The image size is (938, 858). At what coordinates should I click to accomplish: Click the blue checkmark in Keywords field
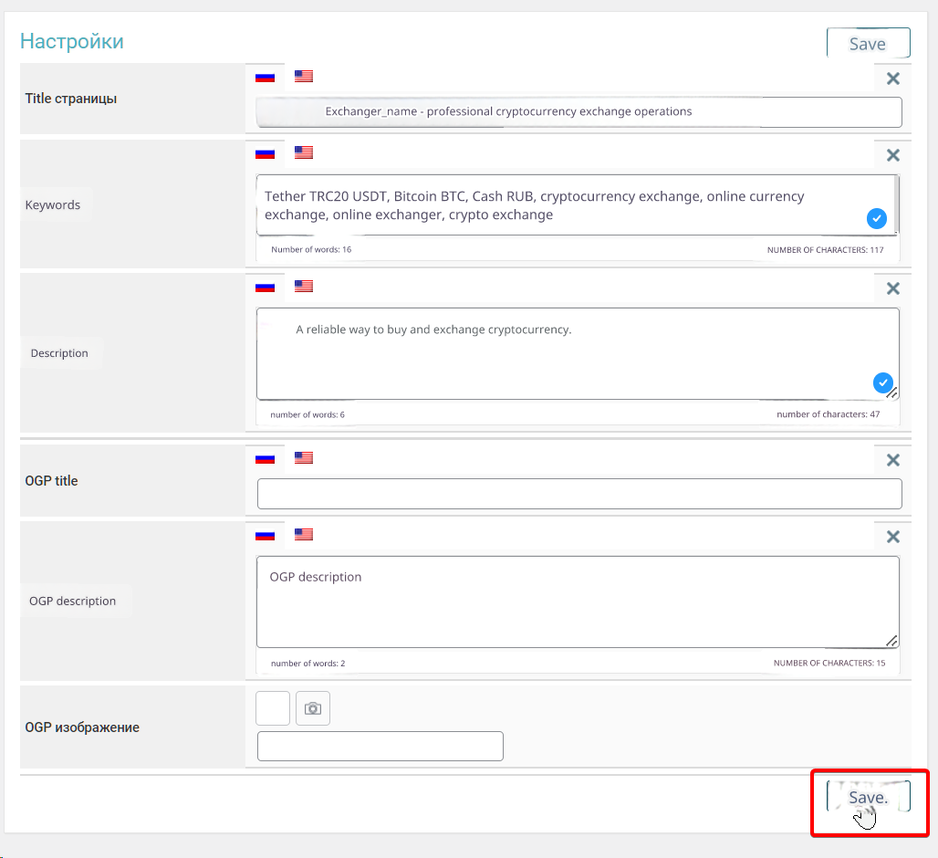[875, 218]
